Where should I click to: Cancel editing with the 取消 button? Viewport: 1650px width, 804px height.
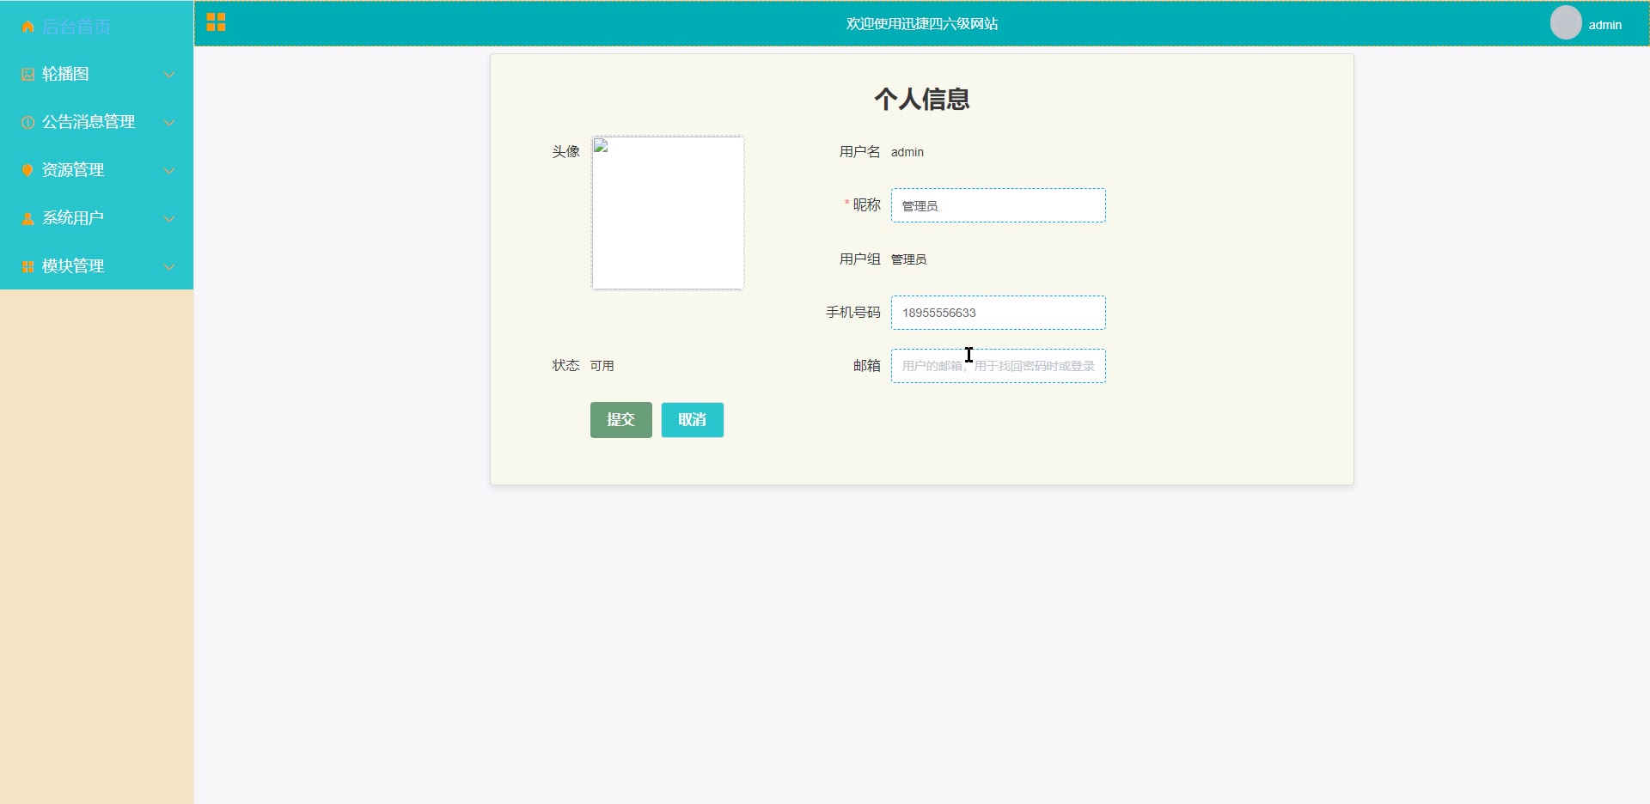coord(692,420)
